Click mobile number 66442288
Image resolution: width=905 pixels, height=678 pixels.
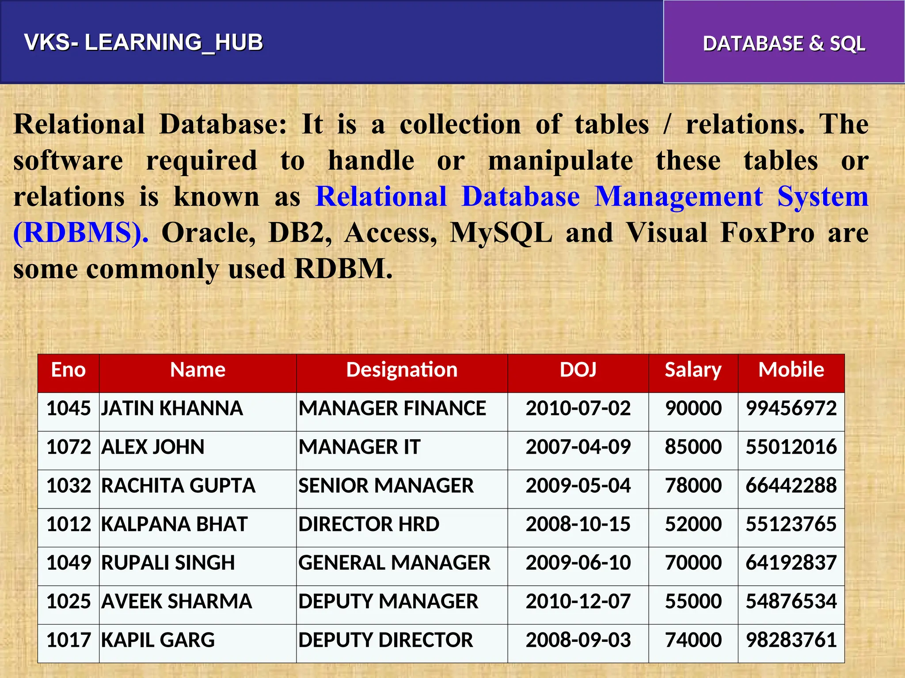(x=791, y=486)
